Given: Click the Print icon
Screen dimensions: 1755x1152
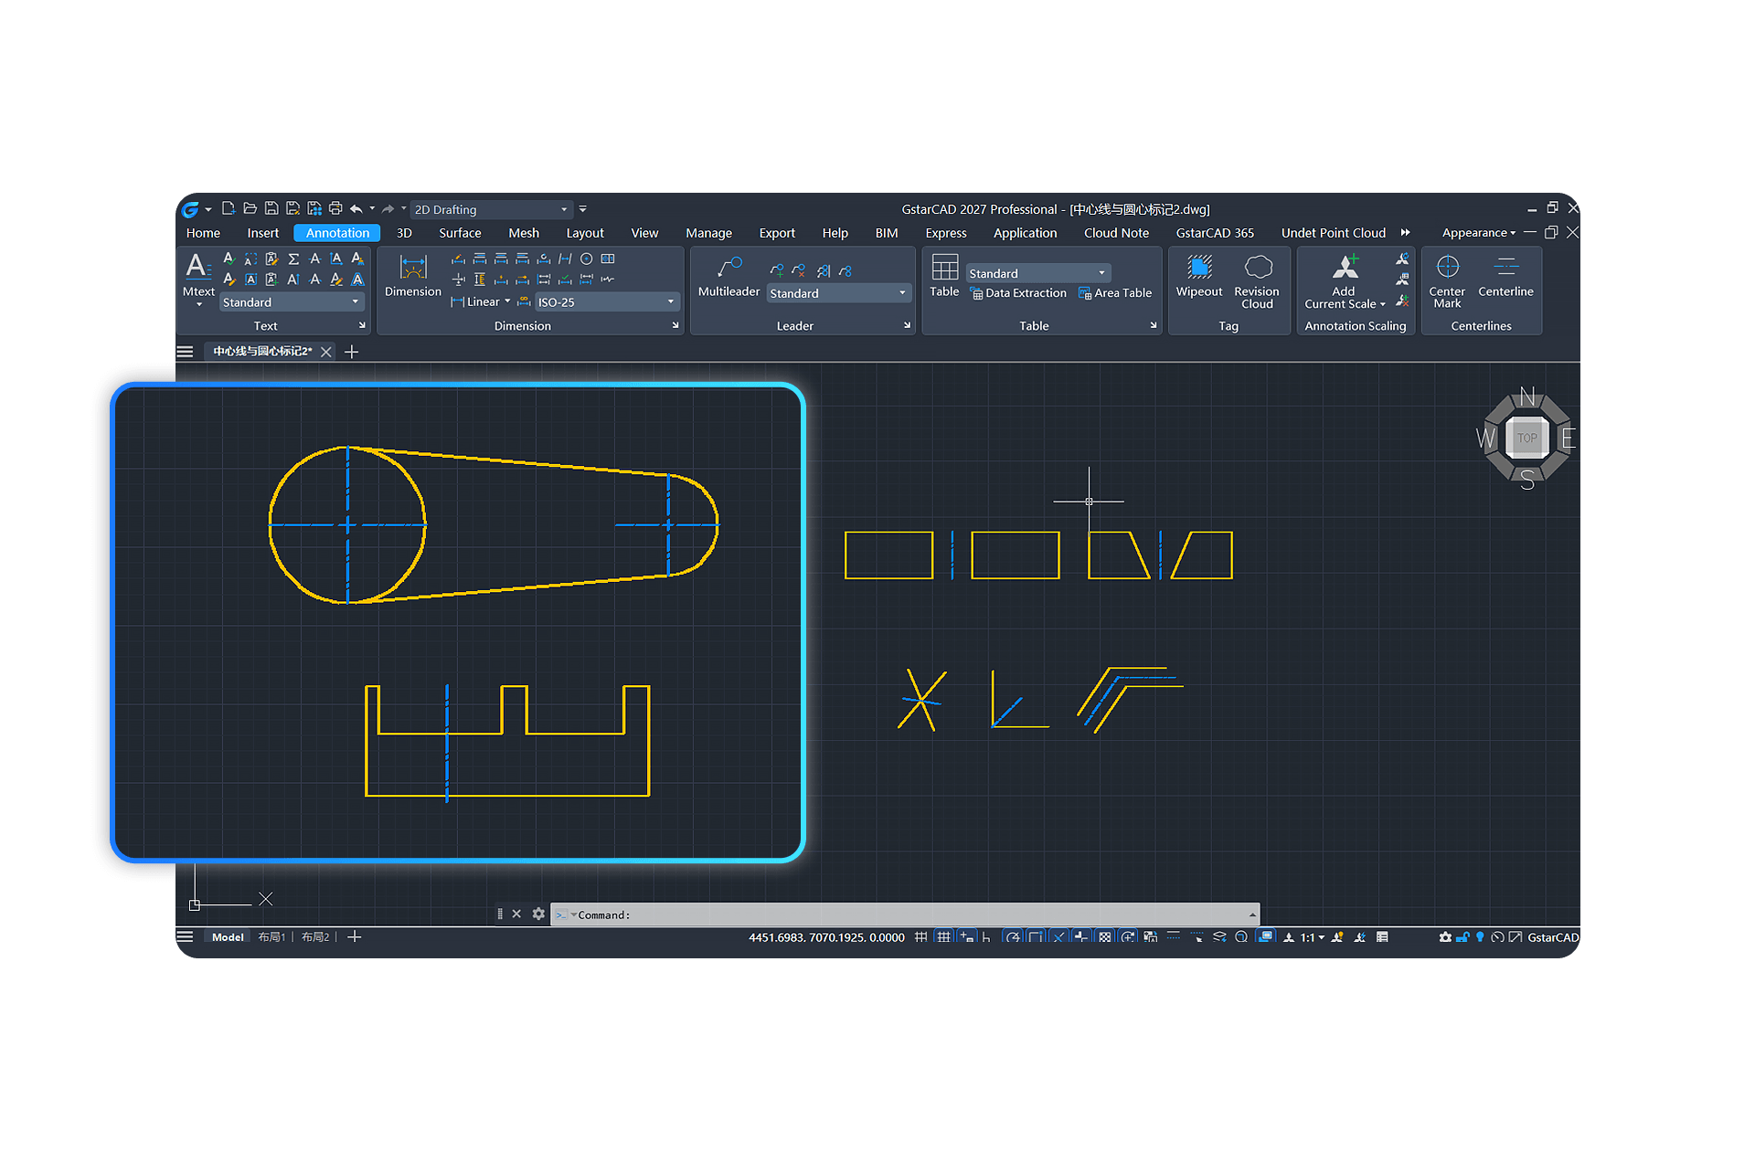Looking at the screenshot, I should 335,208.
